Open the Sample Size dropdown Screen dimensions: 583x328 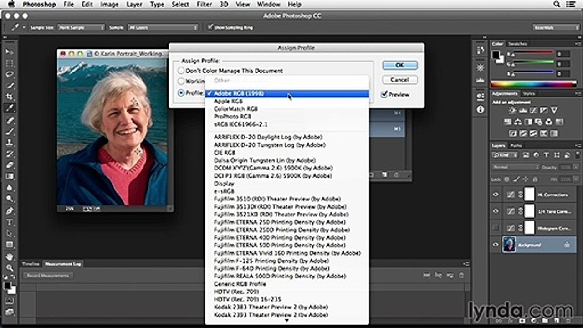click(82, 27)
